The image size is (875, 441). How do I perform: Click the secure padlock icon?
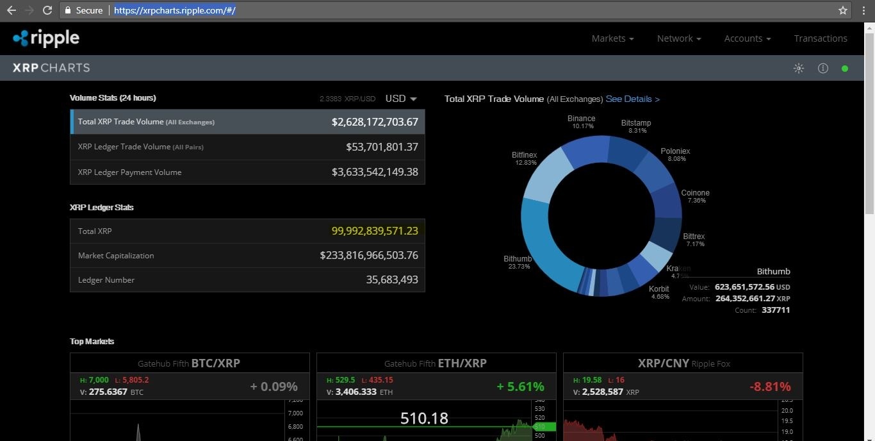[68, 10]
